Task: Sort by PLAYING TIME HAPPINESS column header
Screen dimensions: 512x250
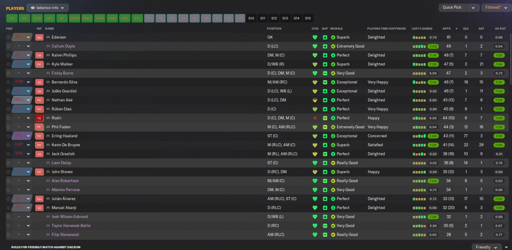Action: 386,28
